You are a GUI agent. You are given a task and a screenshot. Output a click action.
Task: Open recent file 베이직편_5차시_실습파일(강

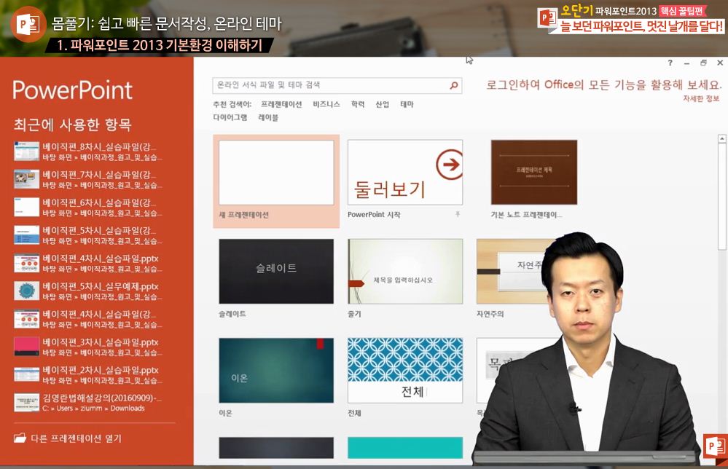click(x=88, y=234)
